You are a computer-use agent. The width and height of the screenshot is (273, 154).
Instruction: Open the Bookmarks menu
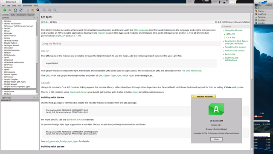[27, 6]
